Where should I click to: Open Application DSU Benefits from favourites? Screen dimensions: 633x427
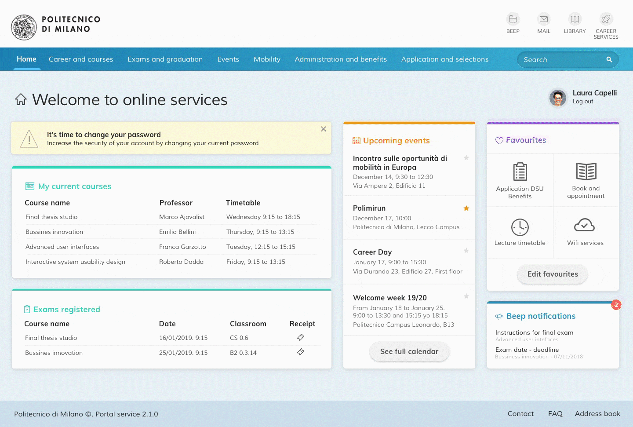pyautogui.click(x=520, y=172)
